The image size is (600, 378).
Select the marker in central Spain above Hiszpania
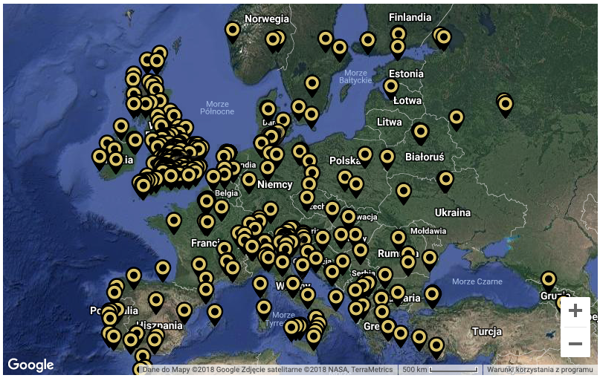point(156,303)
